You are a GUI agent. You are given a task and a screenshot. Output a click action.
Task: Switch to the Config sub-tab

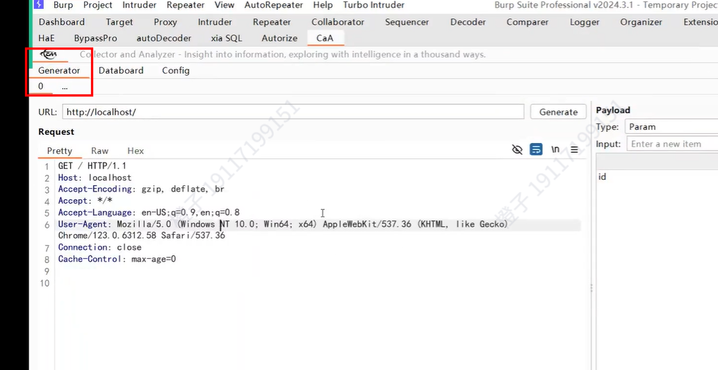pyautogui.click(x=176, y=70)
